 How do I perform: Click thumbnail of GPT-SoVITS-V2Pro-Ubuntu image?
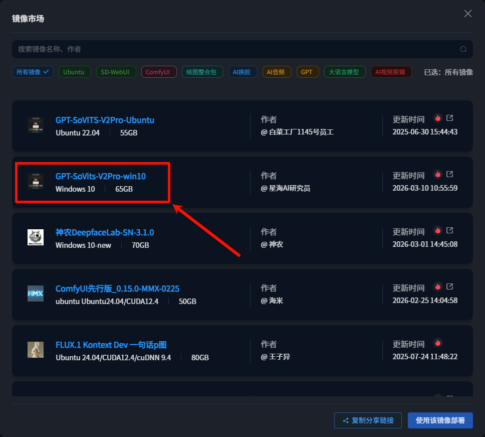pyautogui.click(x=36, y=125)
